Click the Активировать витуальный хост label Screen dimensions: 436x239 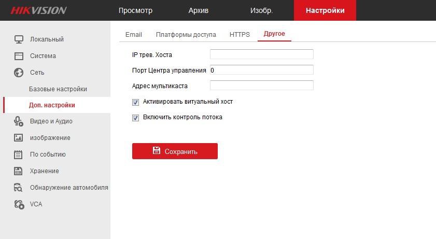188,102
